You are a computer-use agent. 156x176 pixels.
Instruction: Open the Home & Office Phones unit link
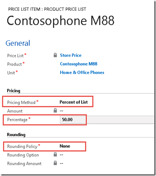click(x=82, y=73)
